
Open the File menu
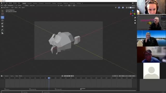4,3
